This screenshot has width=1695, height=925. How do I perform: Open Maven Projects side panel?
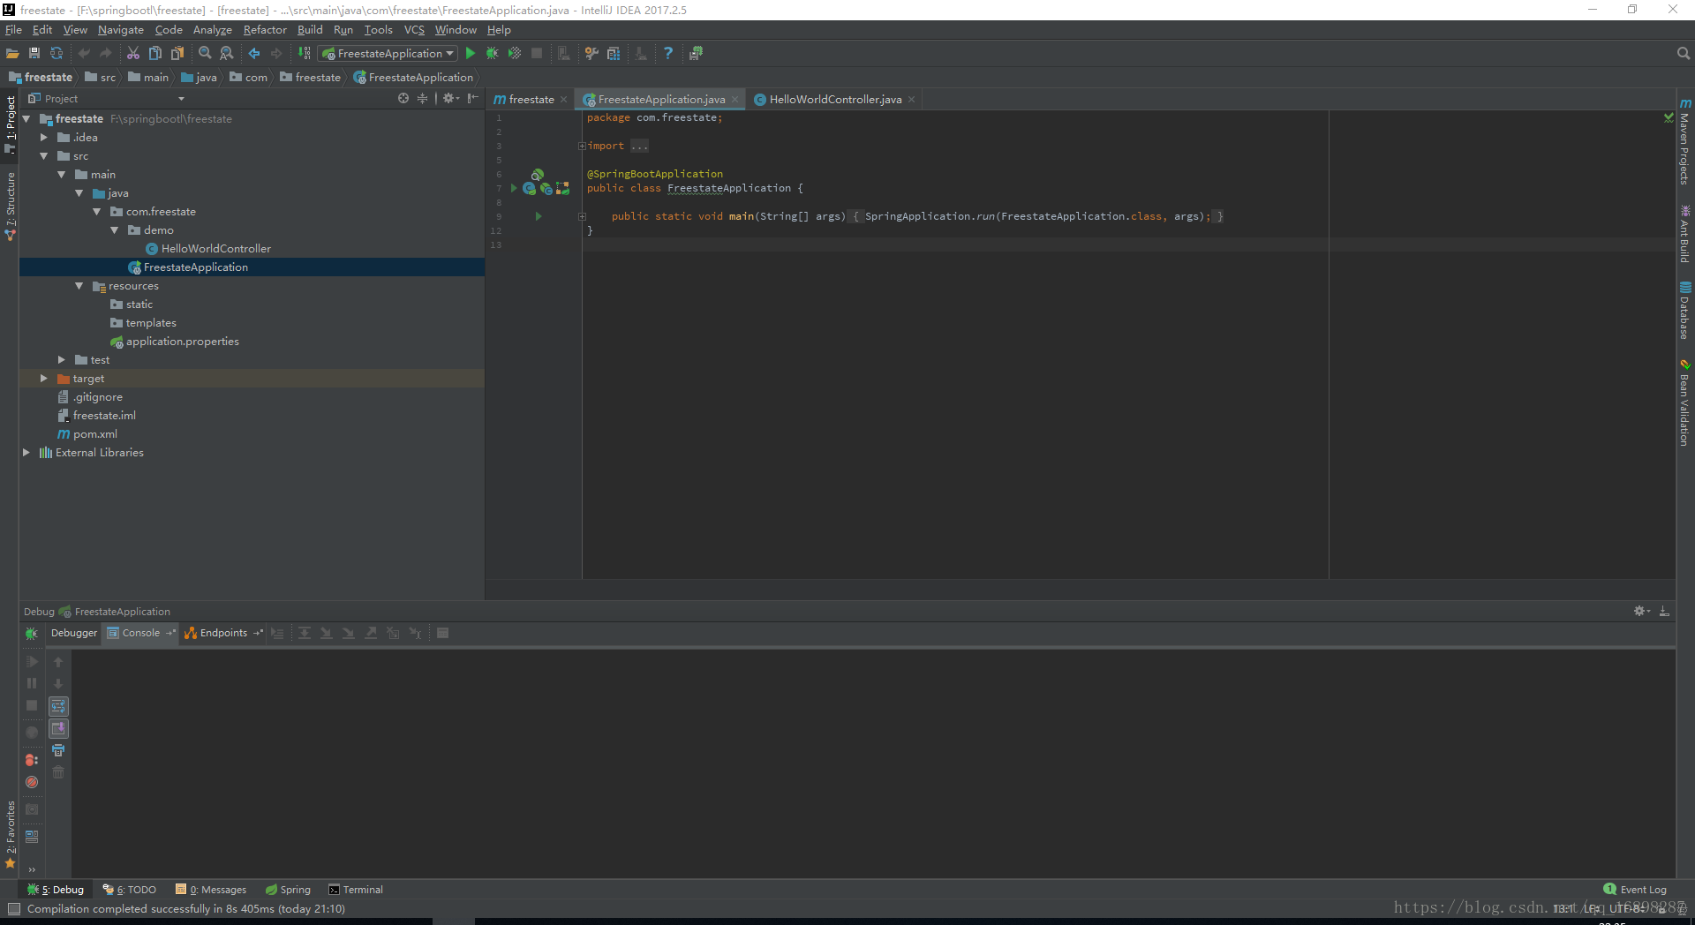[x=1684, y=141]
